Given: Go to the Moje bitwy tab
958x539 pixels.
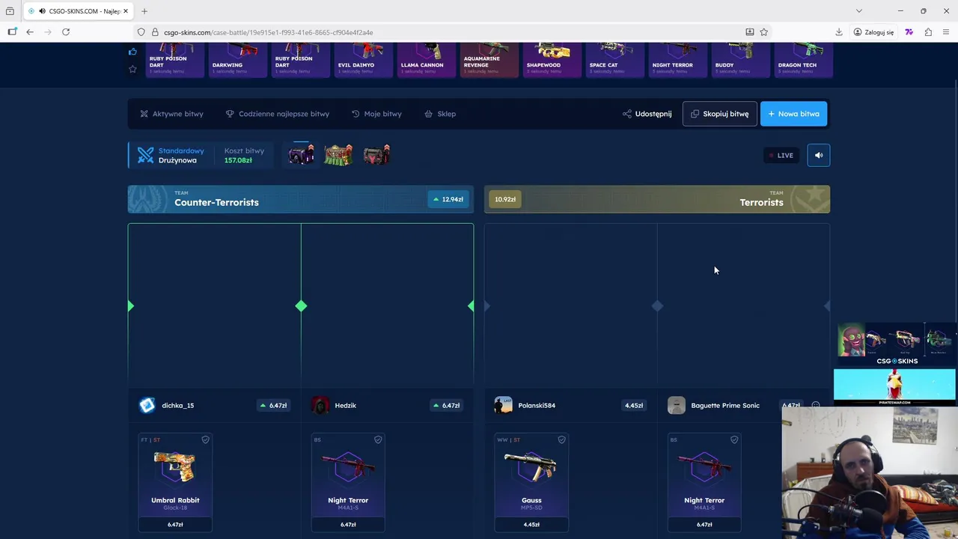Looking at the screenshot, I should [376, 114].
